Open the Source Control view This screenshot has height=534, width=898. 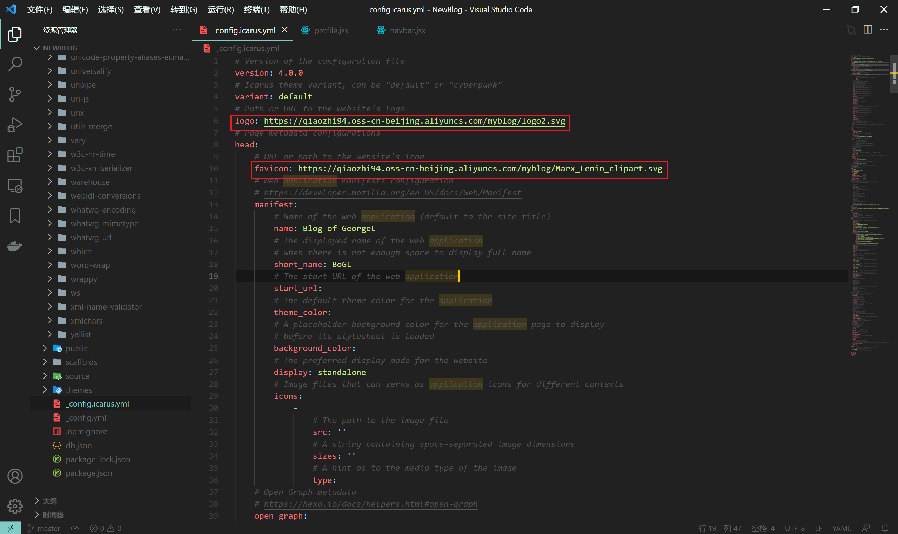point(15,94)
